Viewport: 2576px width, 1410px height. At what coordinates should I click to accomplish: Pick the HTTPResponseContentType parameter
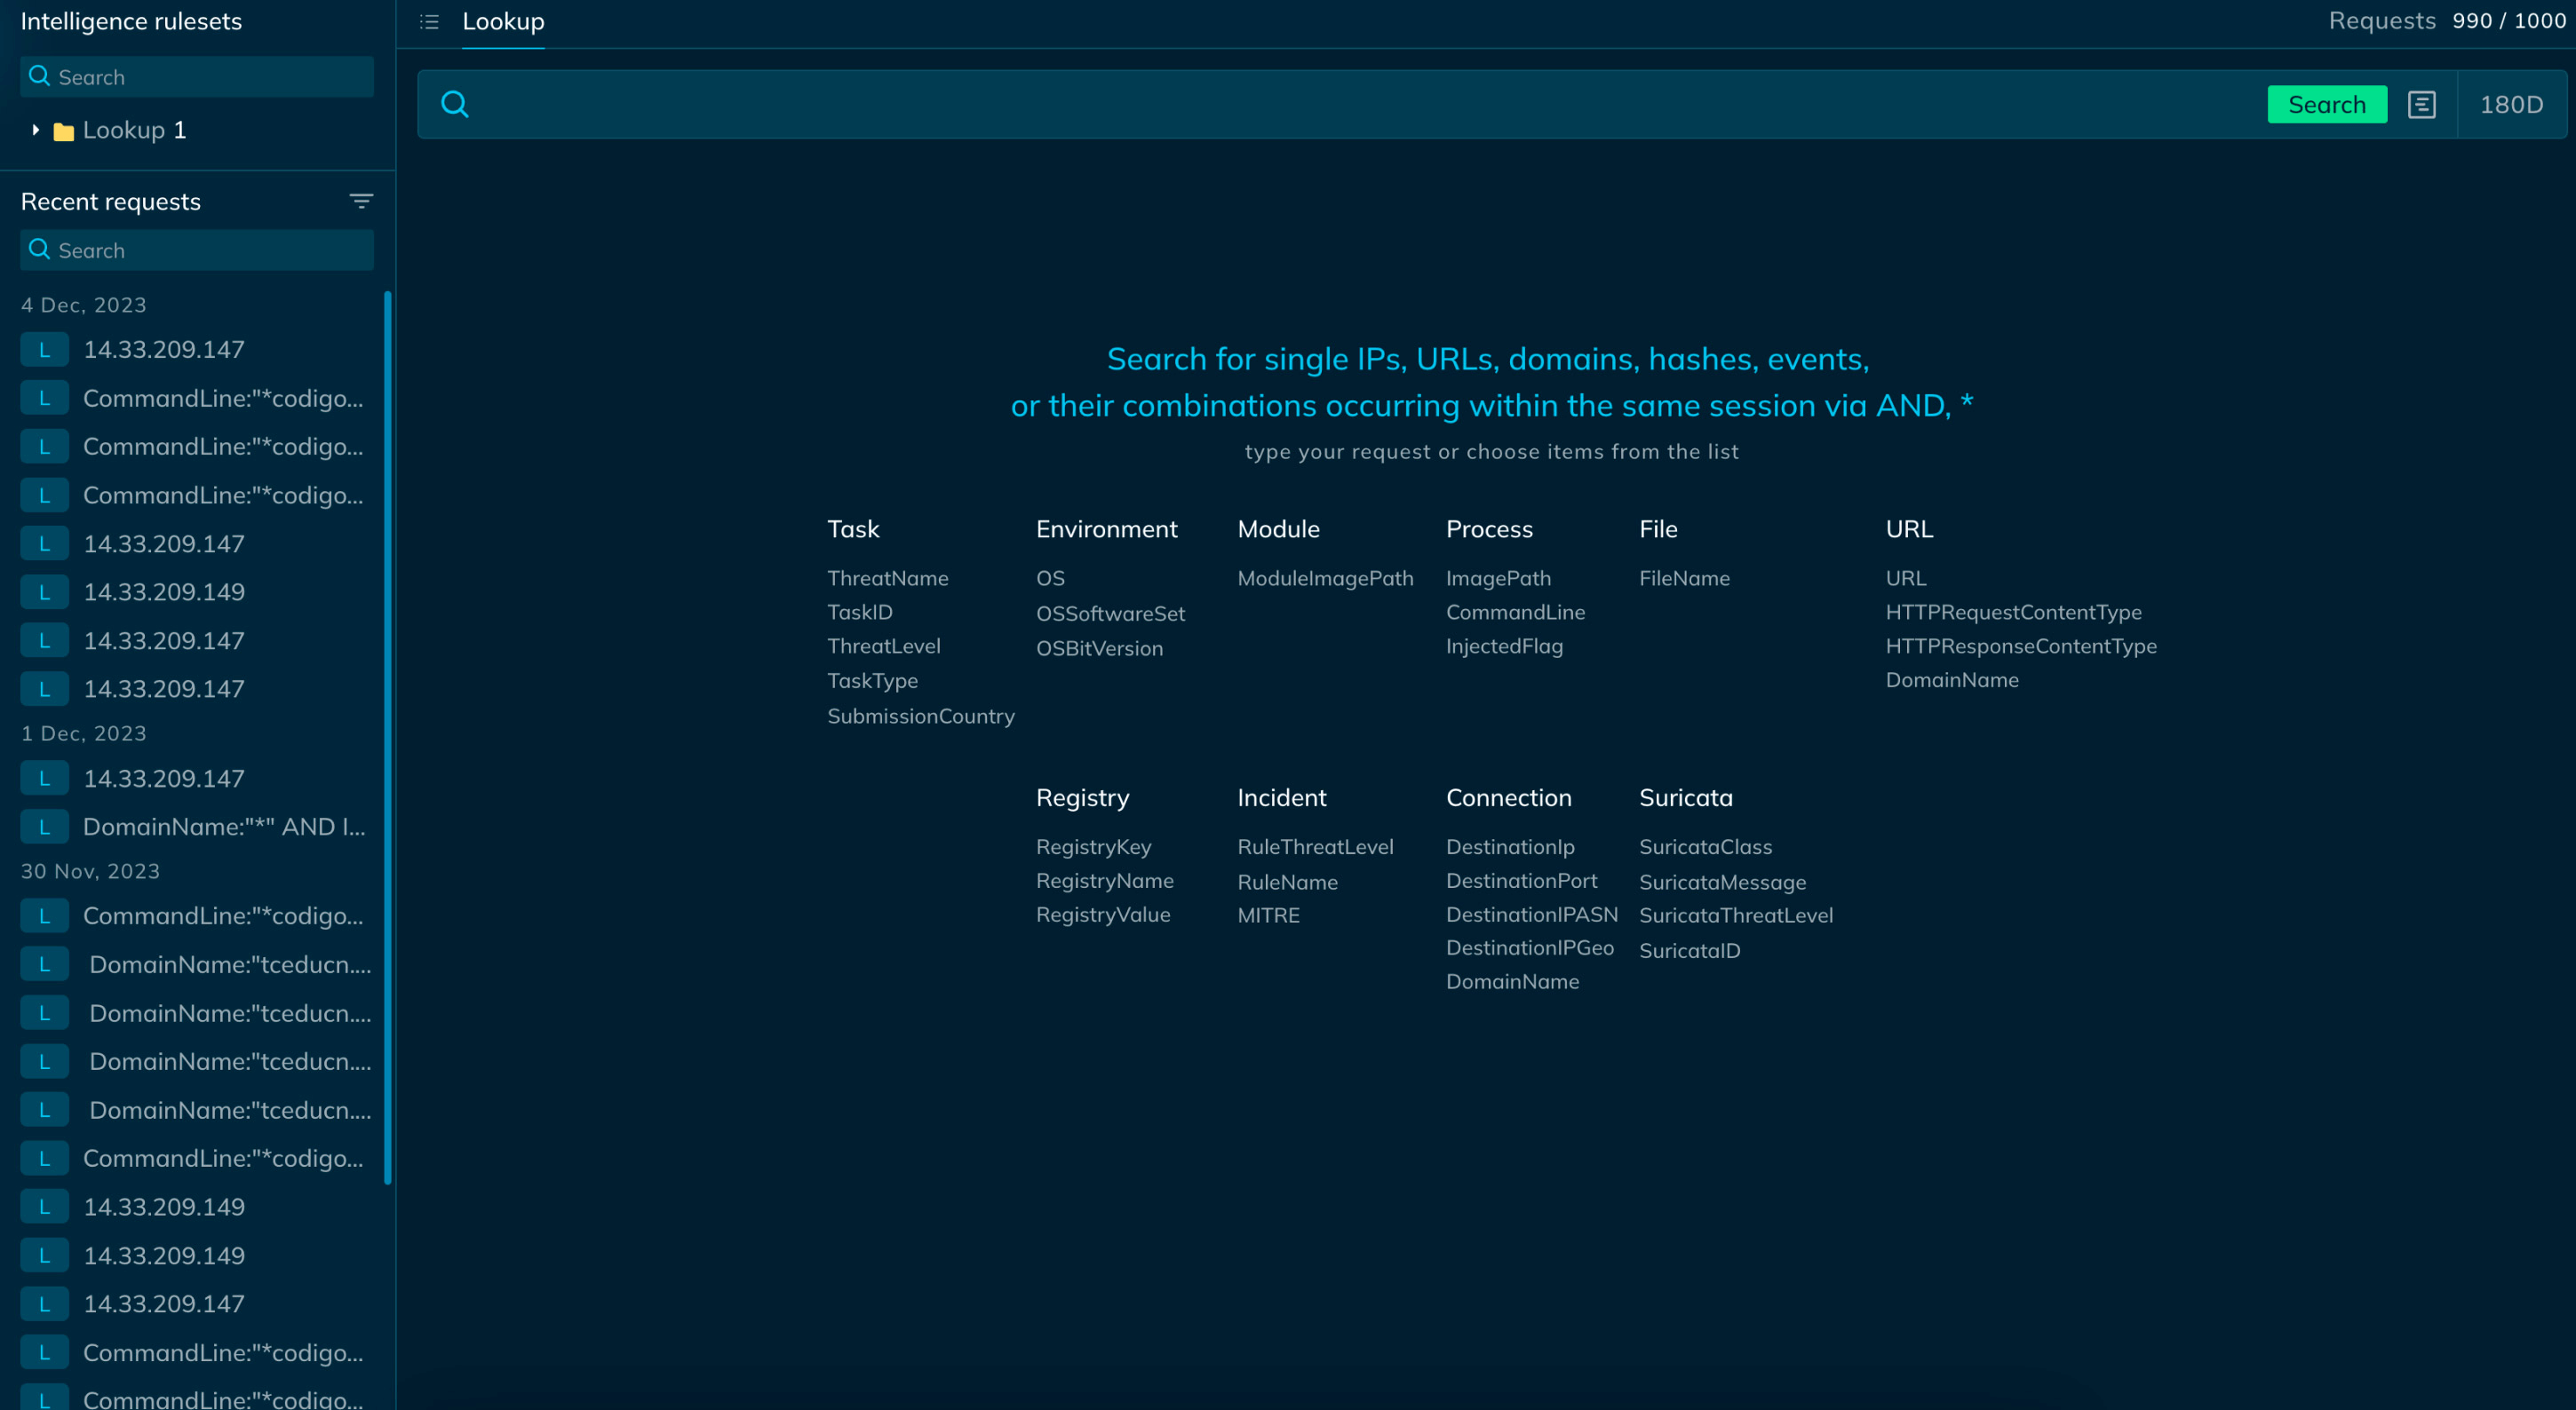click(x=2020, y=646)
